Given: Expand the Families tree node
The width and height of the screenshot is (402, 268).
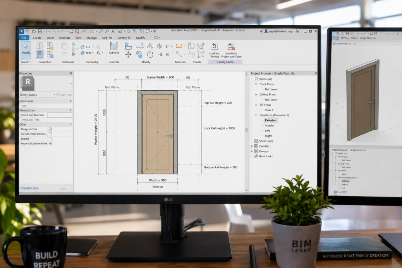Looking at the screenshot, I should (252, 146).
